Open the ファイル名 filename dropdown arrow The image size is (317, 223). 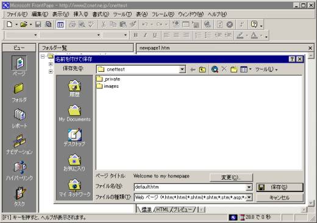[249, 187]
